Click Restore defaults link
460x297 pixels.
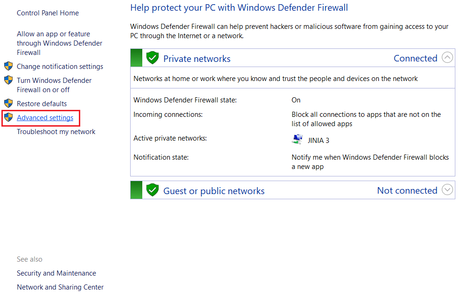pos(42,104)
